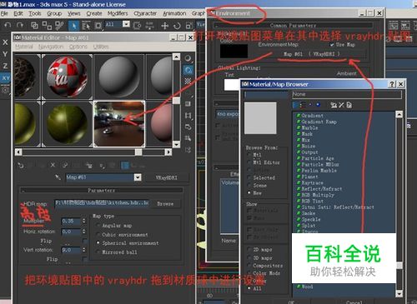Click the white Tint color swatch
The height and width of the screenshot is (304, 417).
coord(232,85)
